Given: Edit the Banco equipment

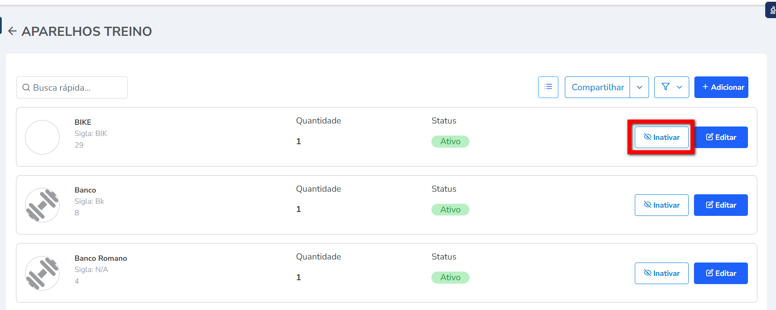Looking at the screenshot, I should click(721, 205).
